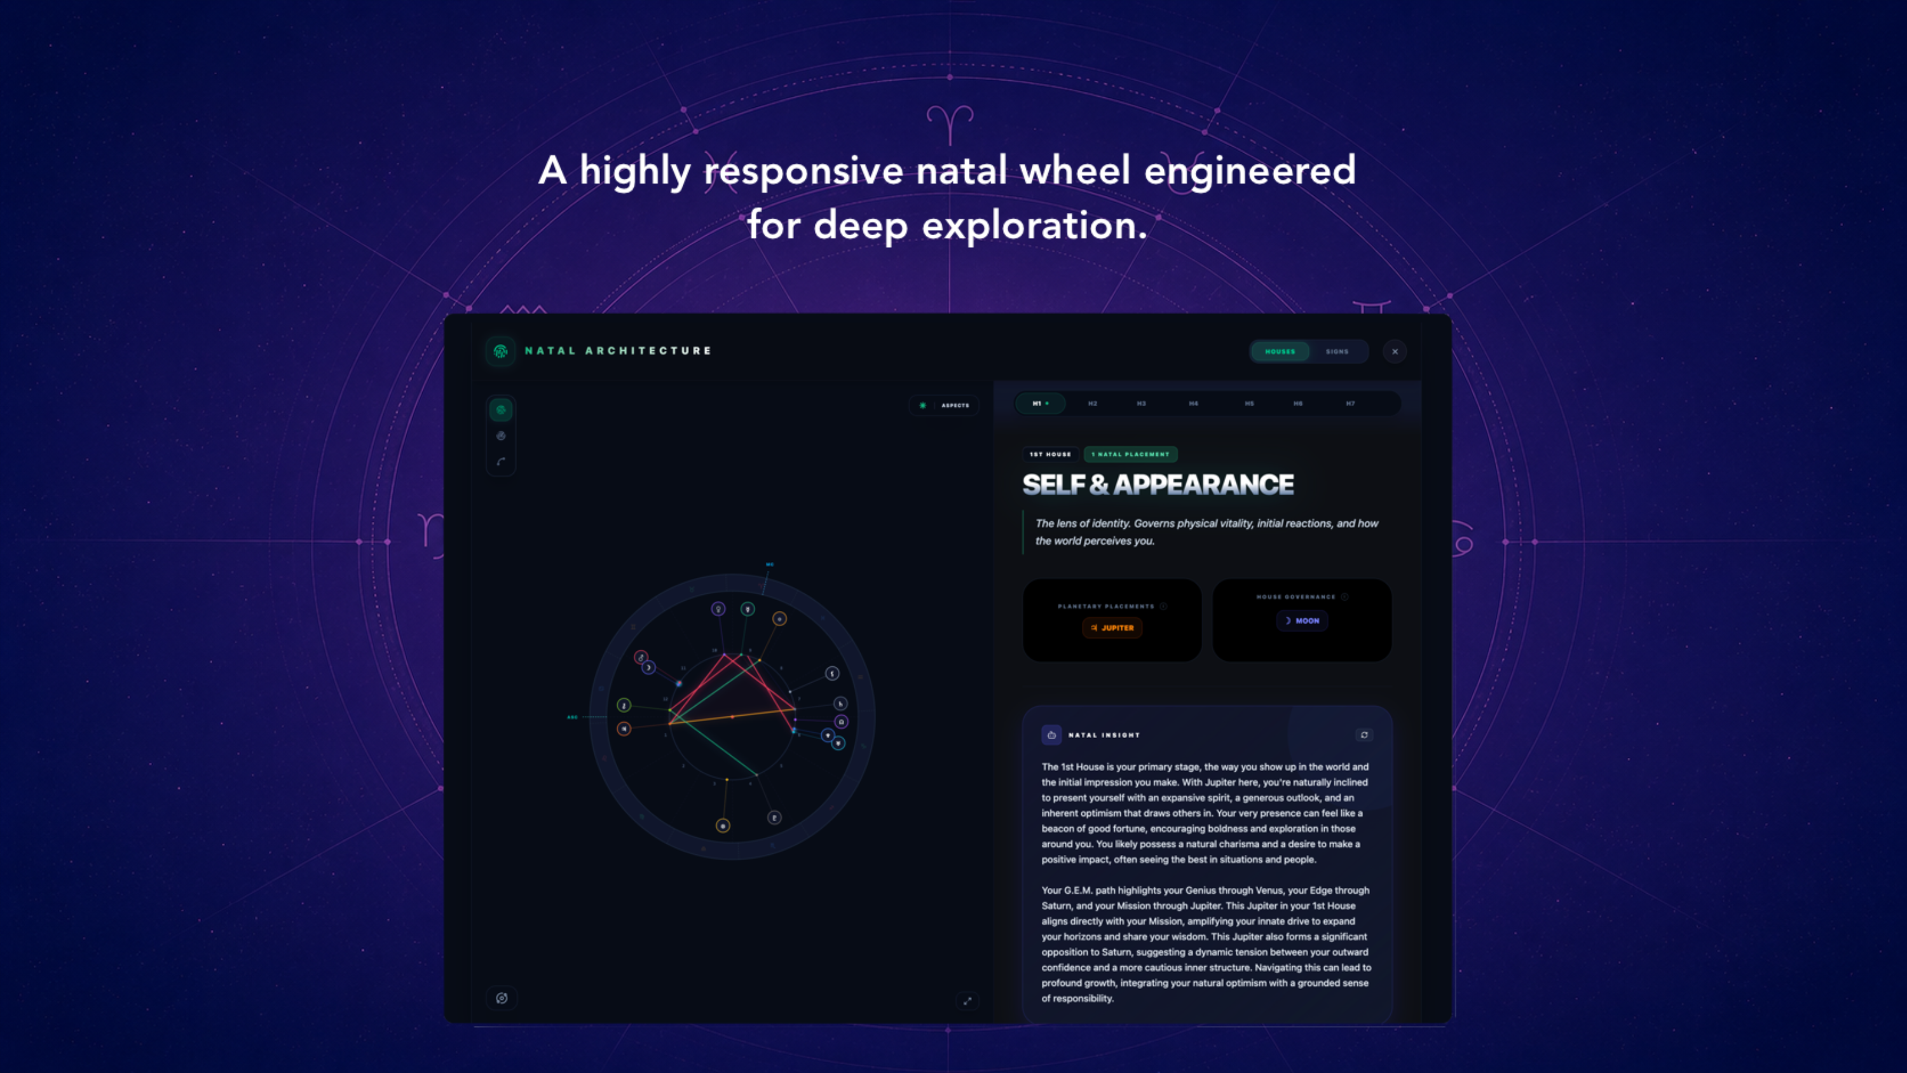Open info icon next to Planetary Placements
This screenshot has width=1907, height=1073.
(1164, 606)
